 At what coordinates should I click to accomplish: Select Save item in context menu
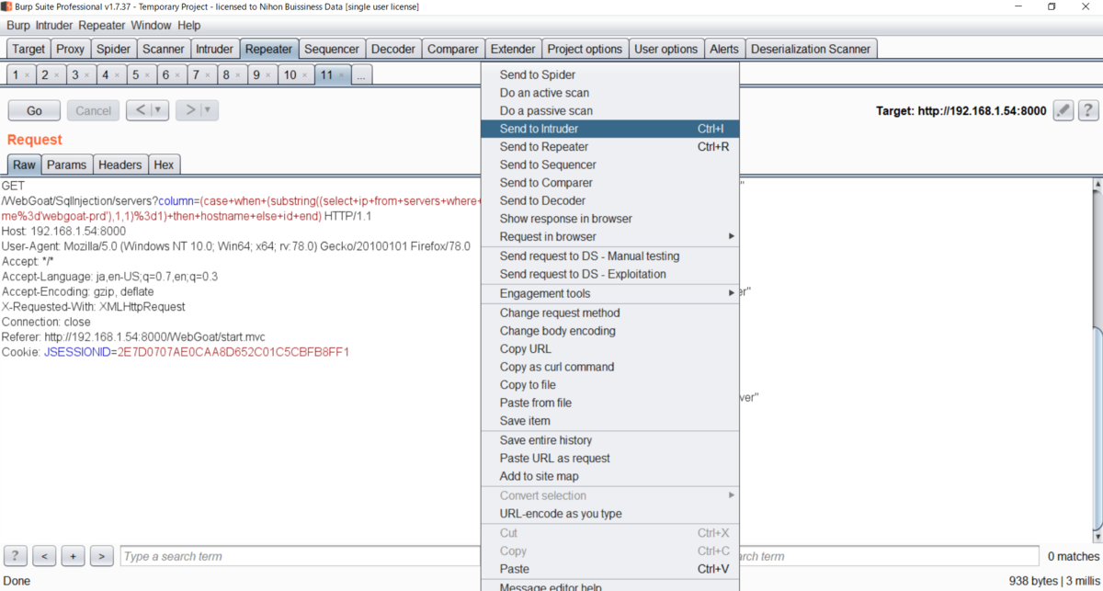pyautogui.click(x=609, y=421)
